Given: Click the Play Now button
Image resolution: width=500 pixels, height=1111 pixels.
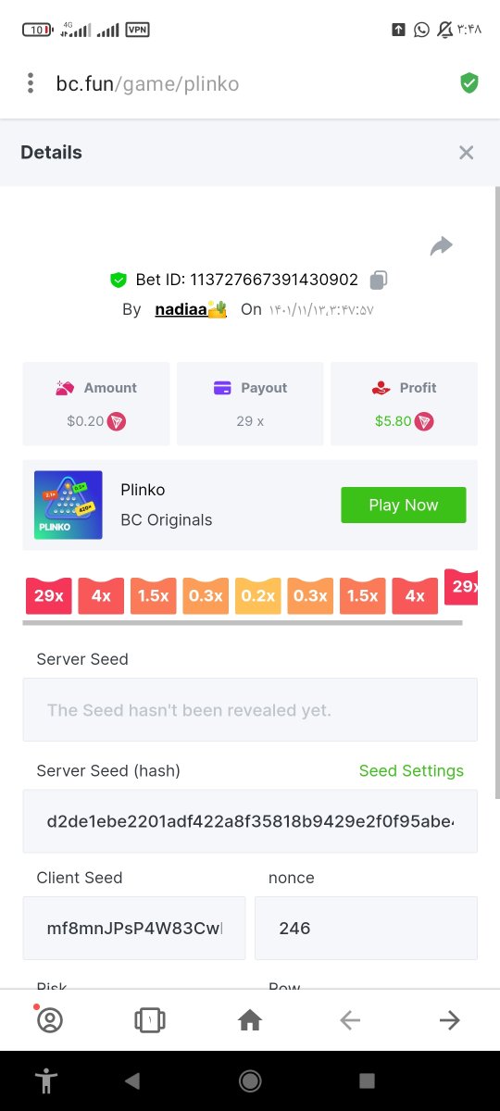Looking at the screenshot, I should point(404,505).
